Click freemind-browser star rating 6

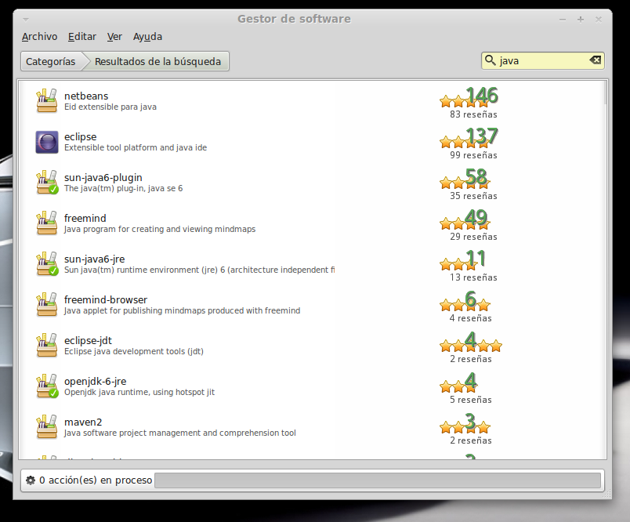pos(465,300)
